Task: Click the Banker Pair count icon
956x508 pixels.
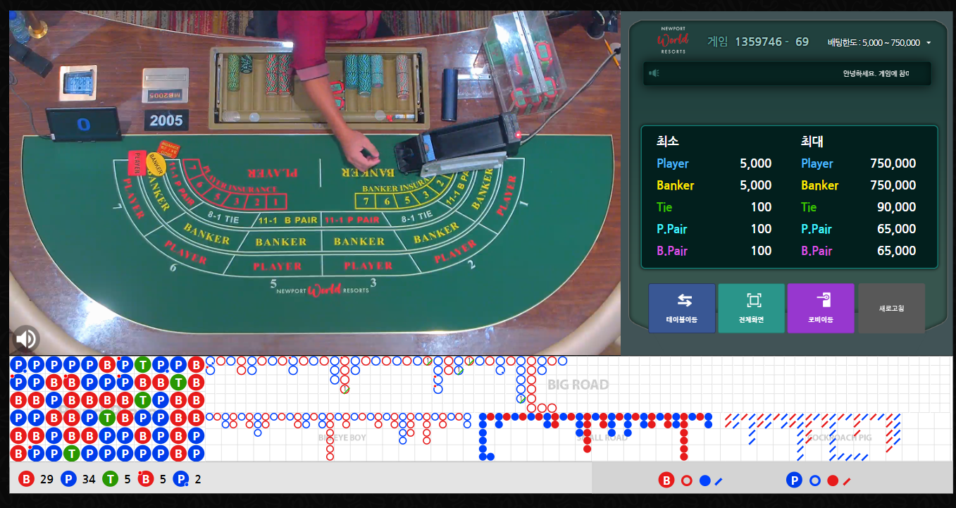Action: [x=146, y=479]
